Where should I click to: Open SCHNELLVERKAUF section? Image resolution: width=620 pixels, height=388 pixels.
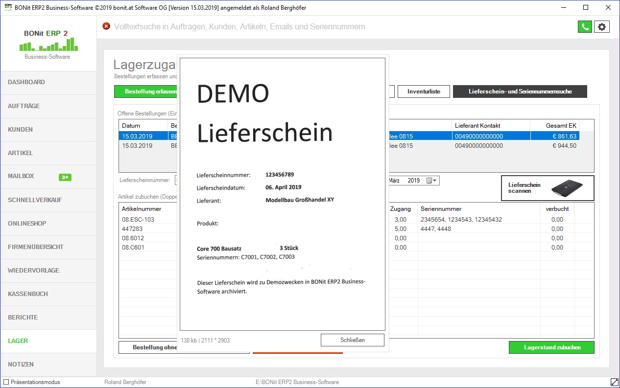click(x=48, y=200)
